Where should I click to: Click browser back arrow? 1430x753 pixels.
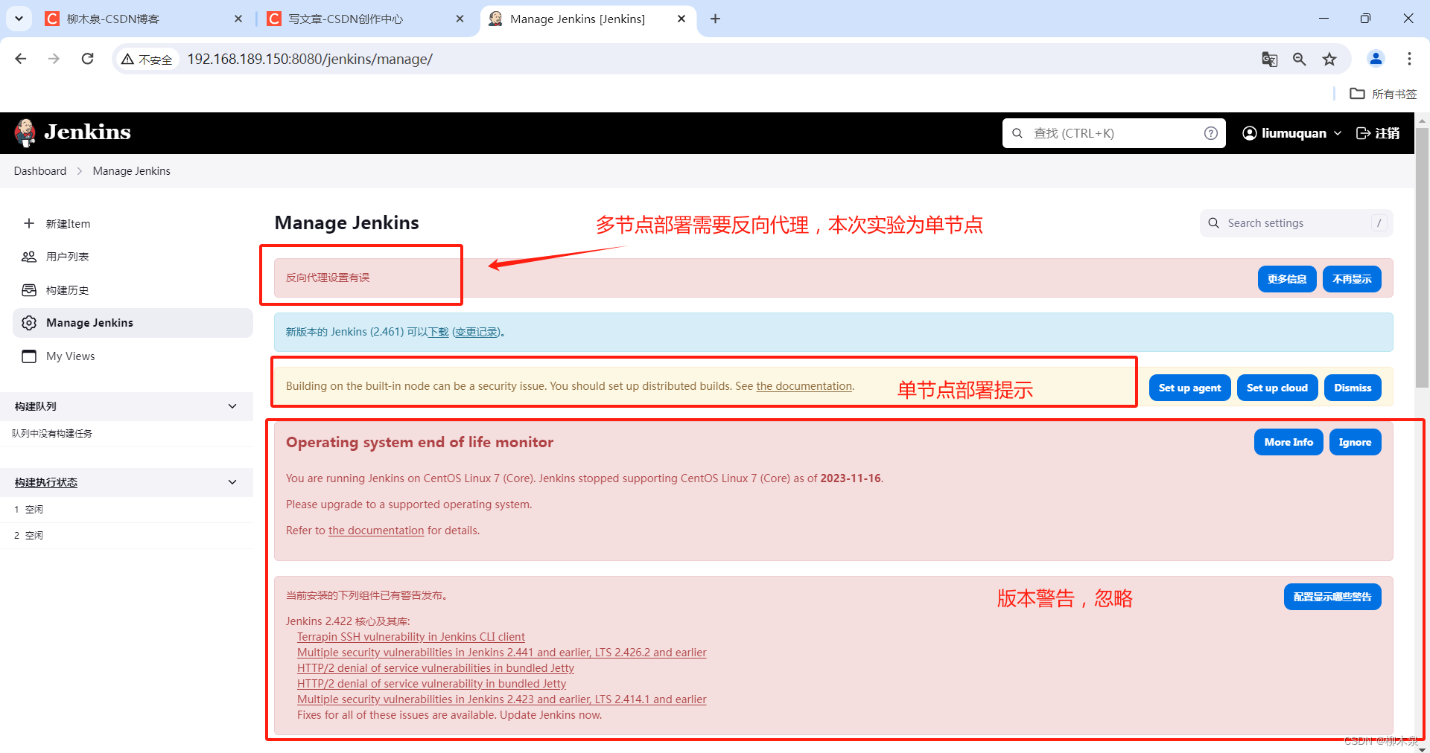21,59
